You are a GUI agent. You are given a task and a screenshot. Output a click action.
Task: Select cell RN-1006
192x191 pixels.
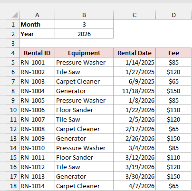37,110
